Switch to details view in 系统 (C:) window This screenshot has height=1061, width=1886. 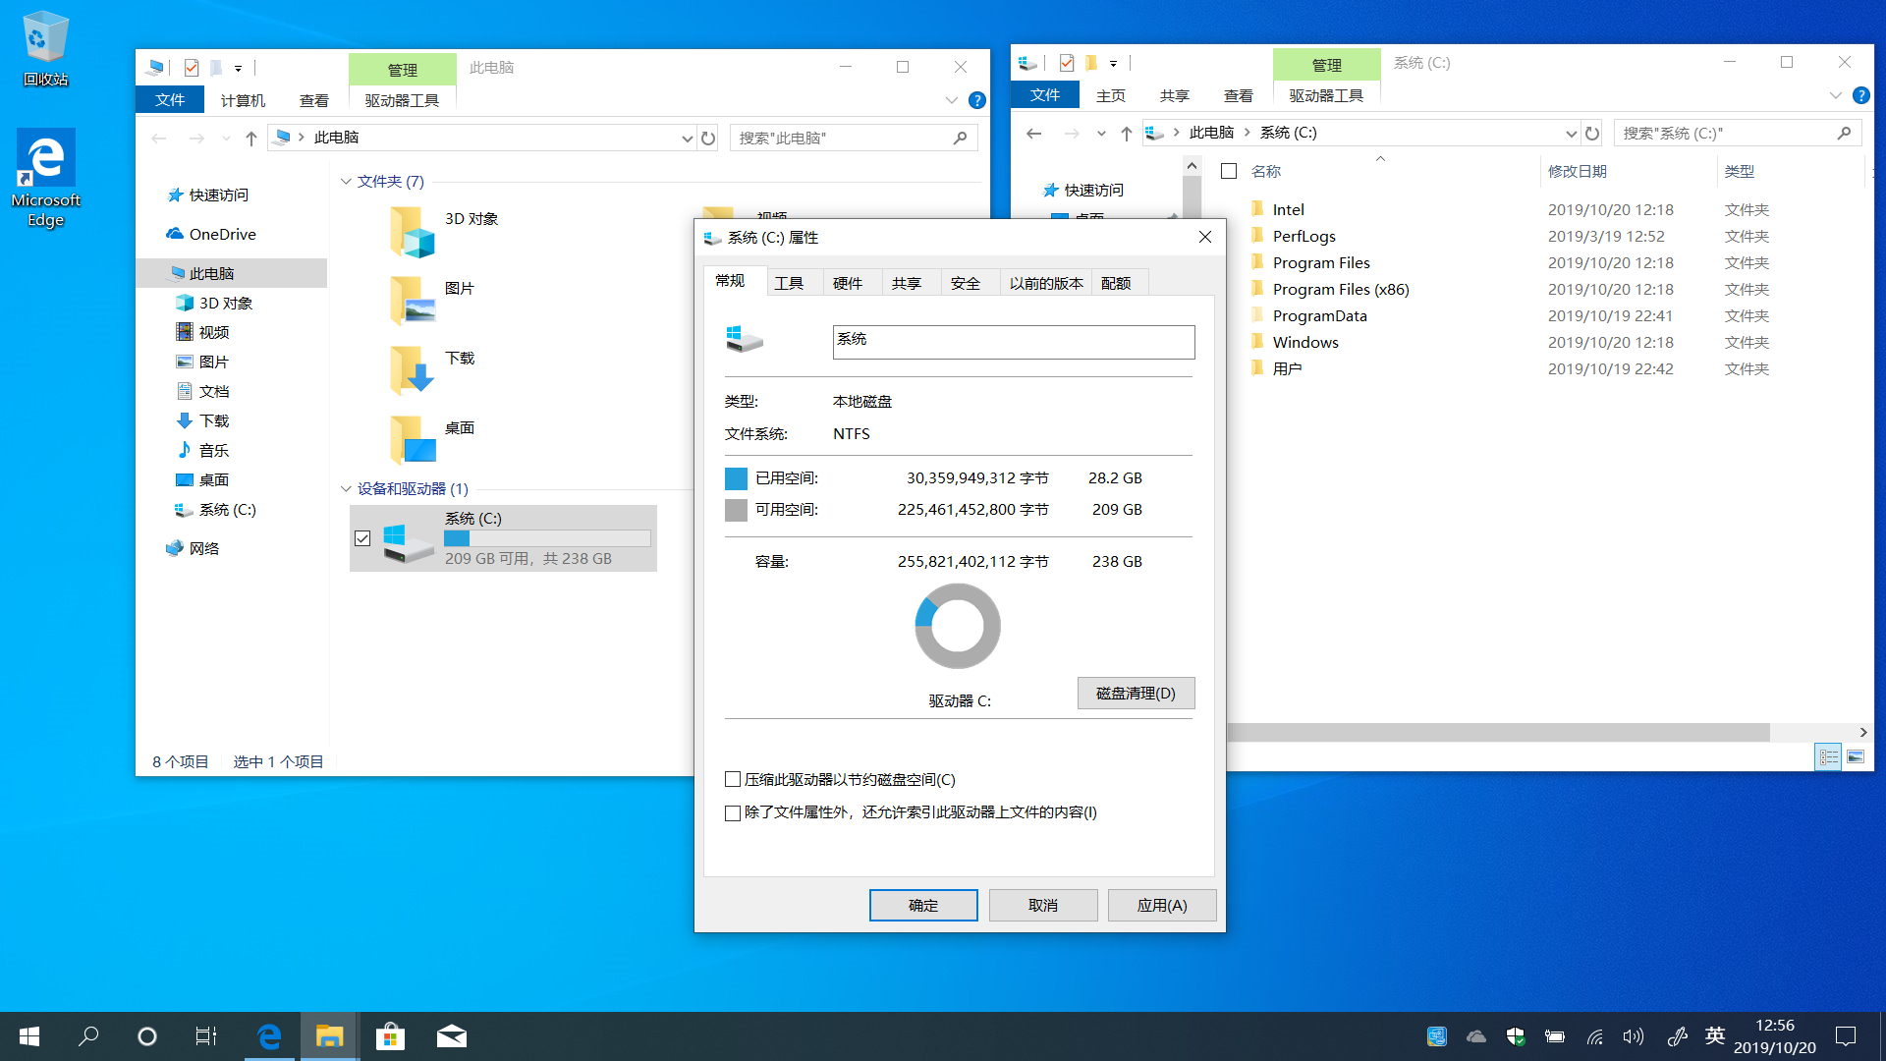click(x=1828, y=756)
